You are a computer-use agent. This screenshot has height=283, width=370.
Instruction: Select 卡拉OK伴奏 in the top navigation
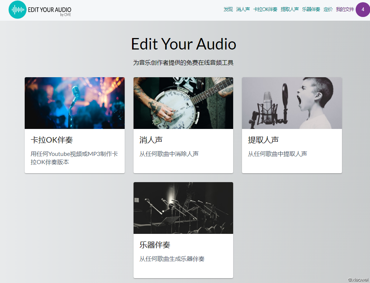(x=265, y=9)
